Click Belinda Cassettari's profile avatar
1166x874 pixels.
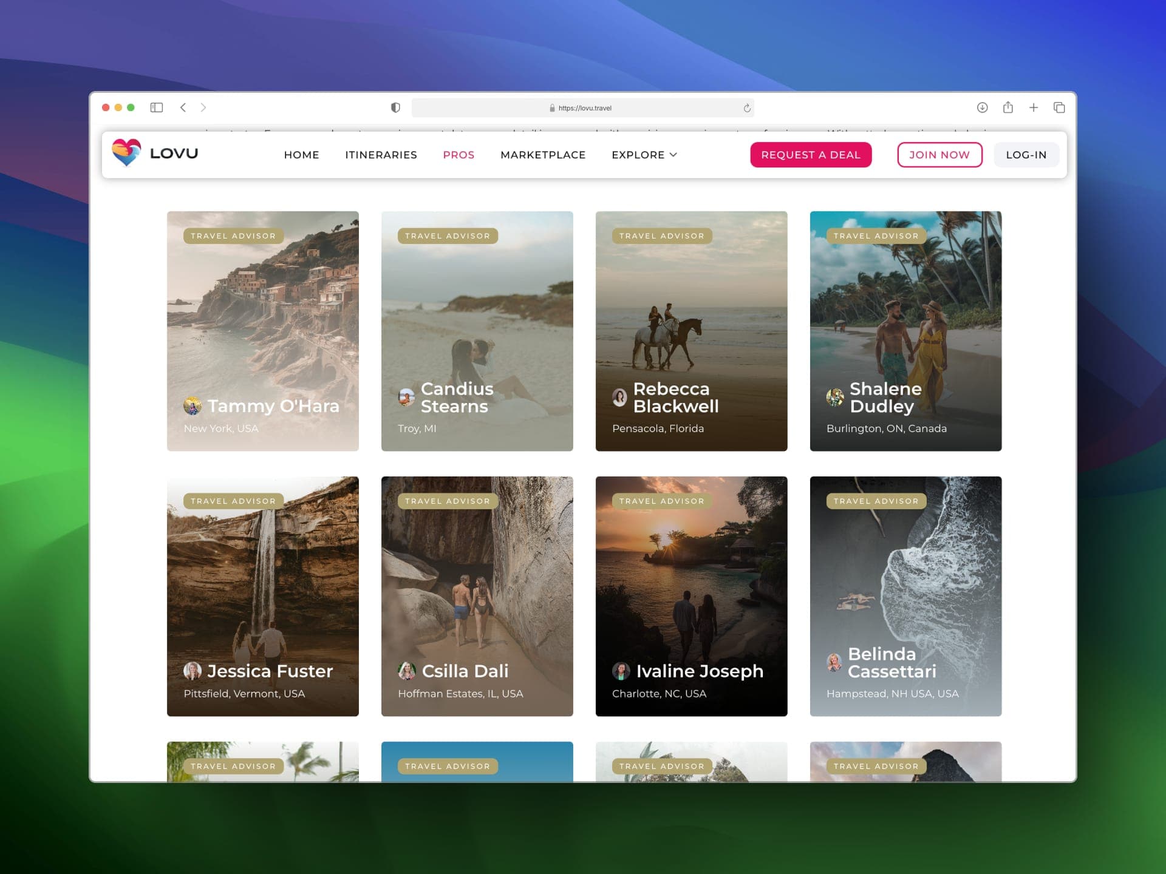834,663
